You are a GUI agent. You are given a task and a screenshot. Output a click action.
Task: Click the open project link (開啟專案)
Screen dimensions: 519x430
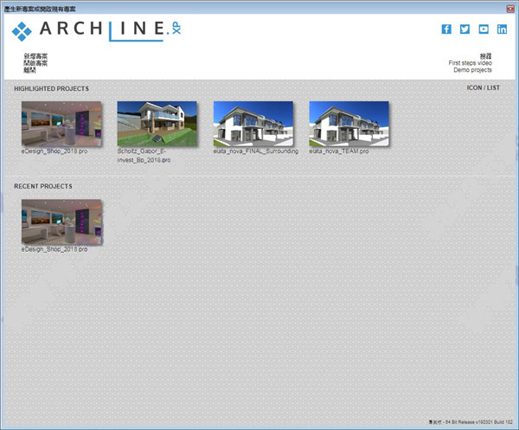(35, 63)
